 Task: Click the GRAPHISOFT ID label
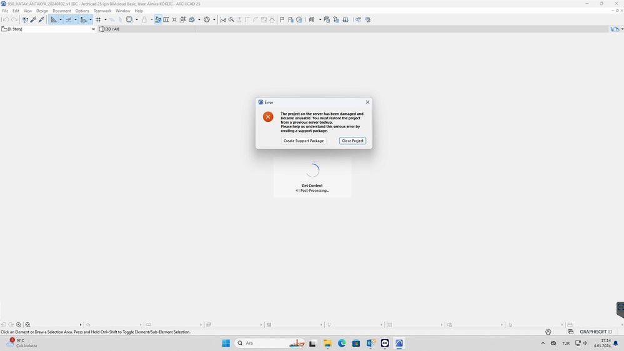point(596,332)
